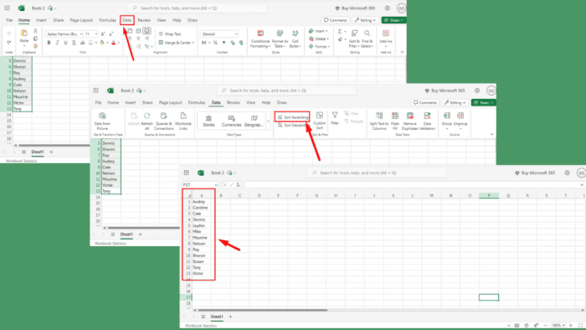
Task: Click the red font color swatch
Action: click(114, 43)
